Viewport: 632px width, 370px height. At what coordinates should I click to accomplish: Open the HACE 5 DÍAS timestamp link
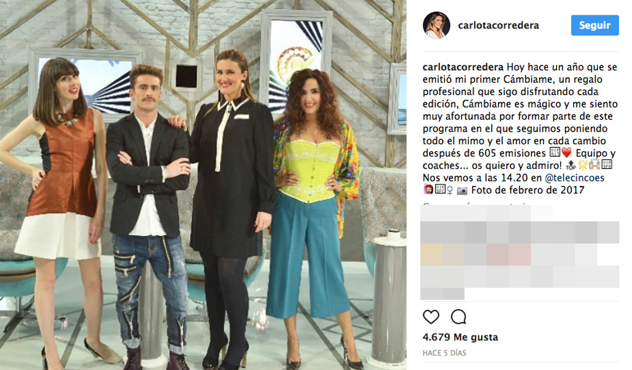coord(444,353)
